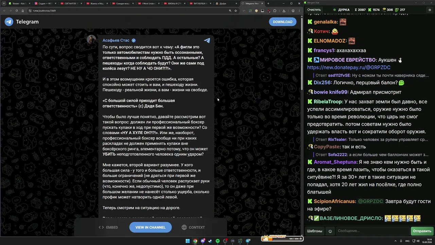Screen dimensions: 435x245
Task: Click the reply reference to RixTealer
Action: coord(371,140)
